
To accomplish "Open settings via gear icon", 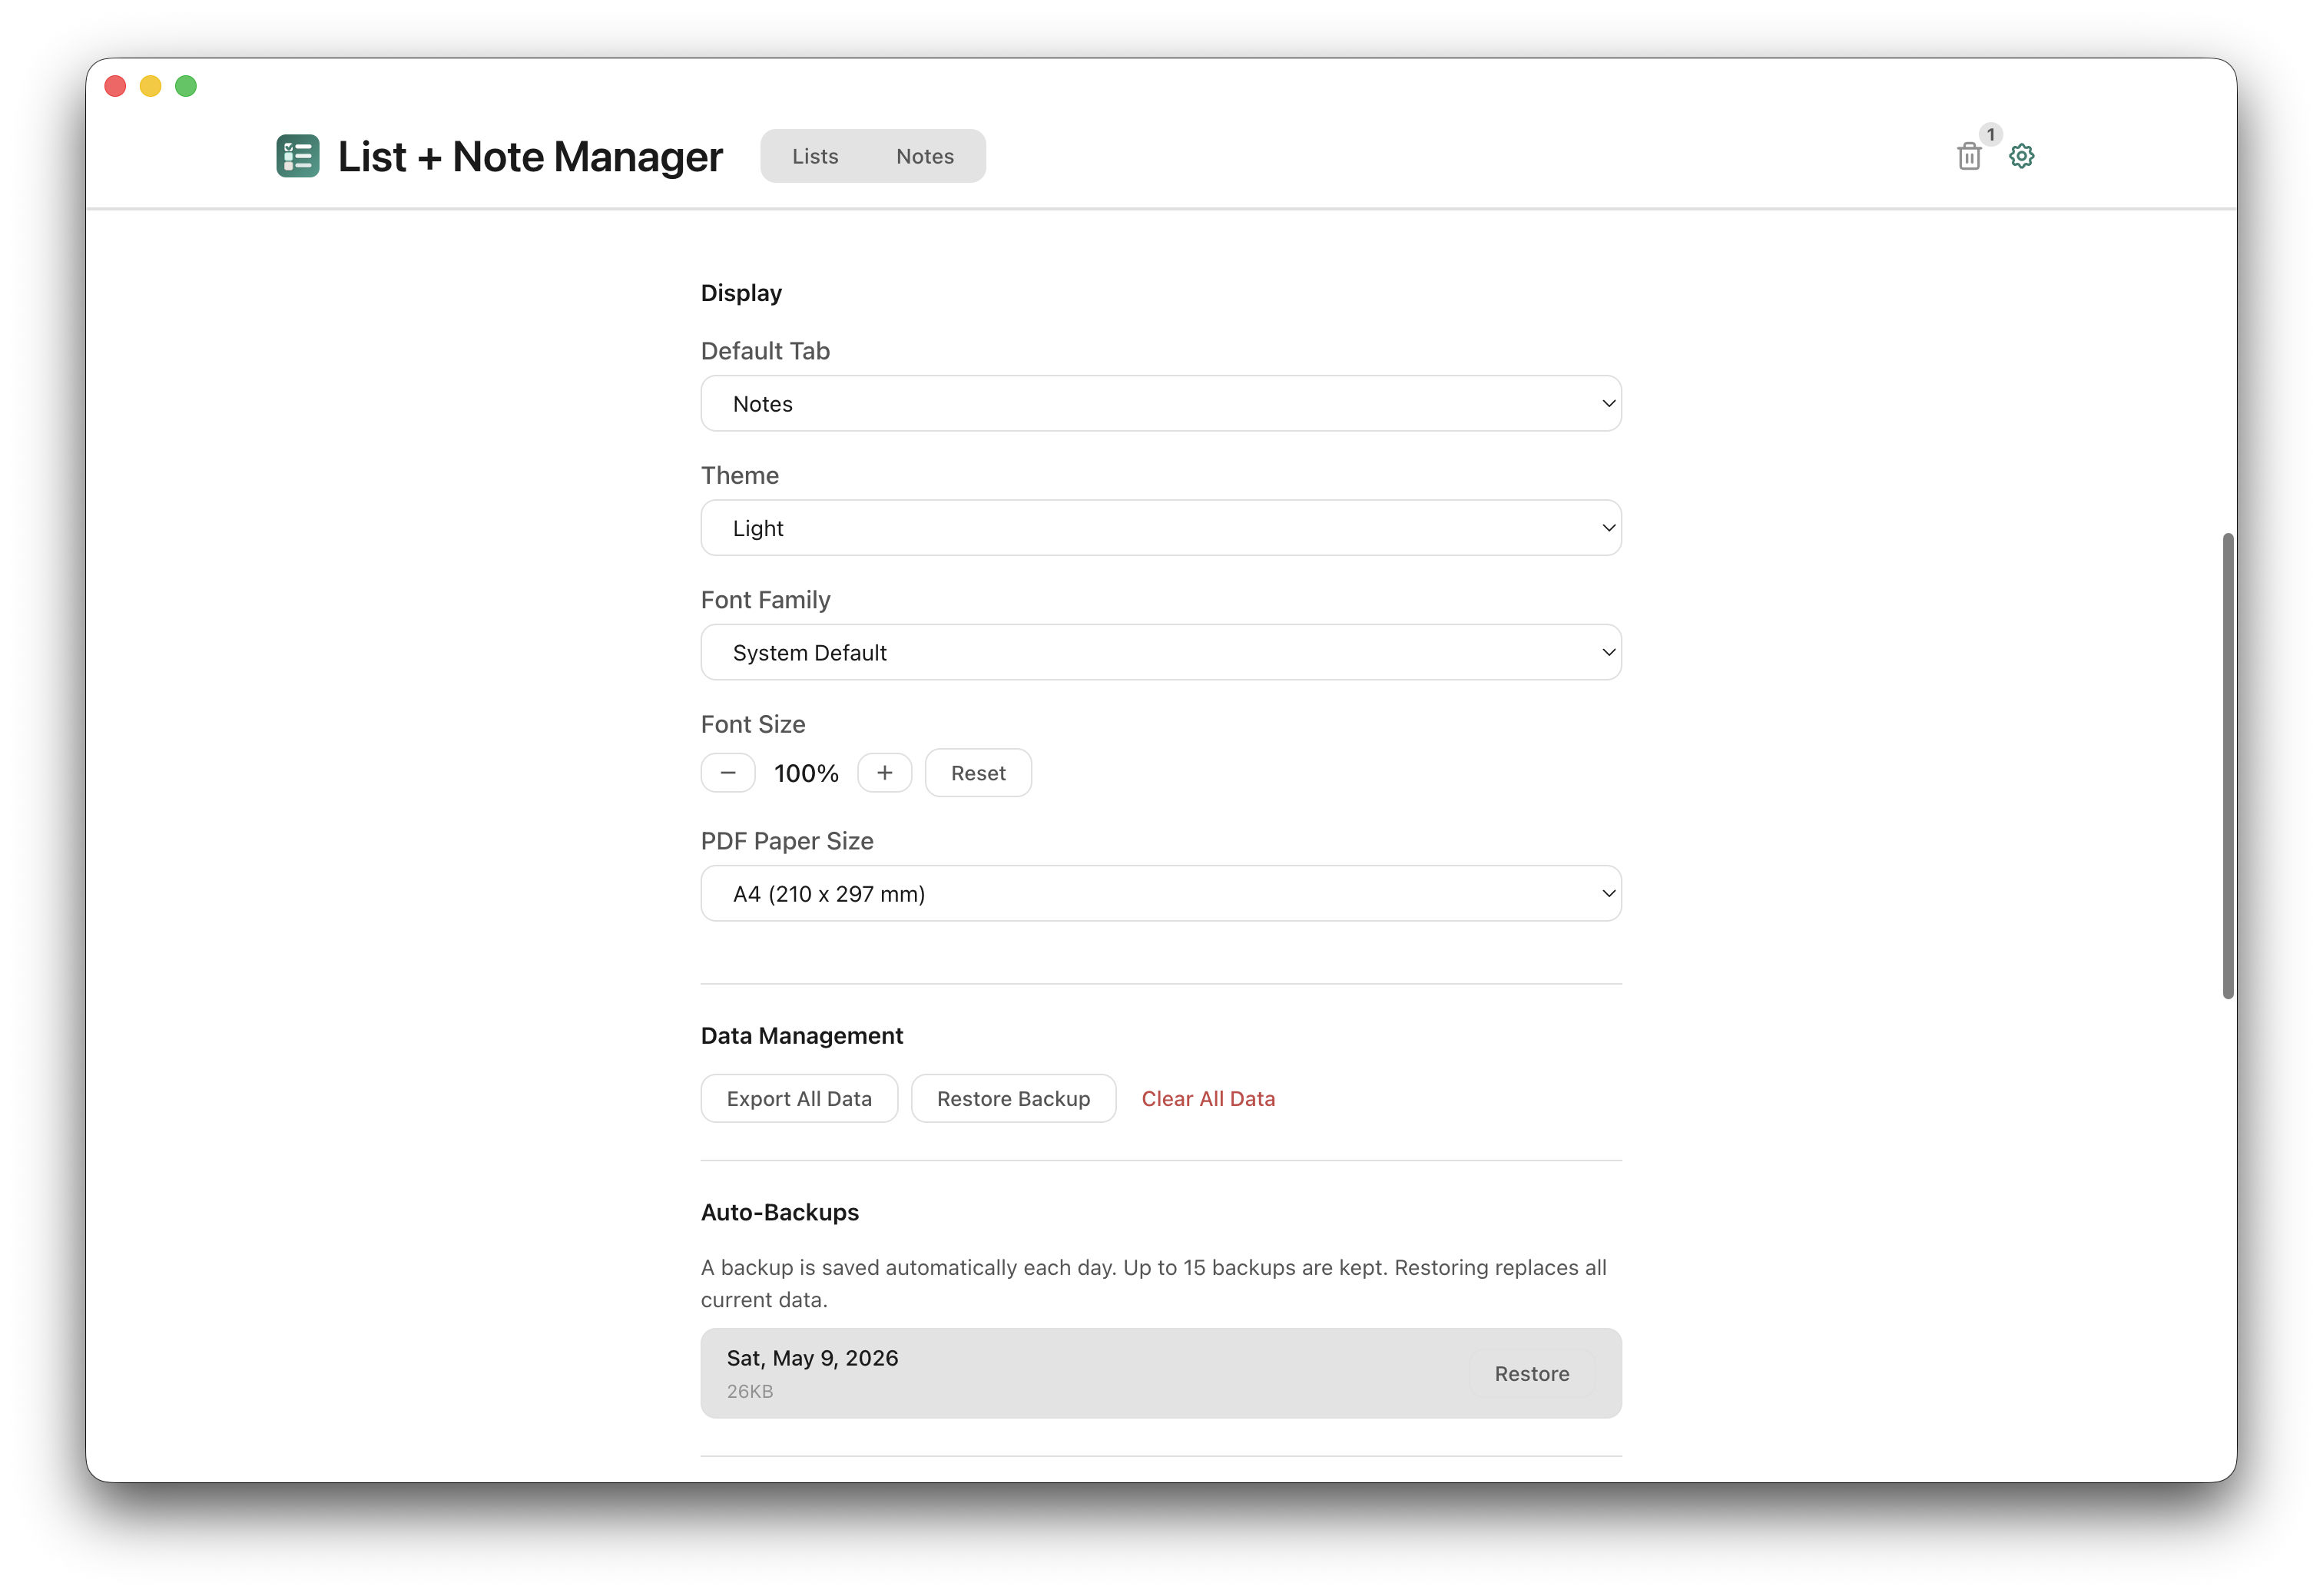I will point(2021,156).
